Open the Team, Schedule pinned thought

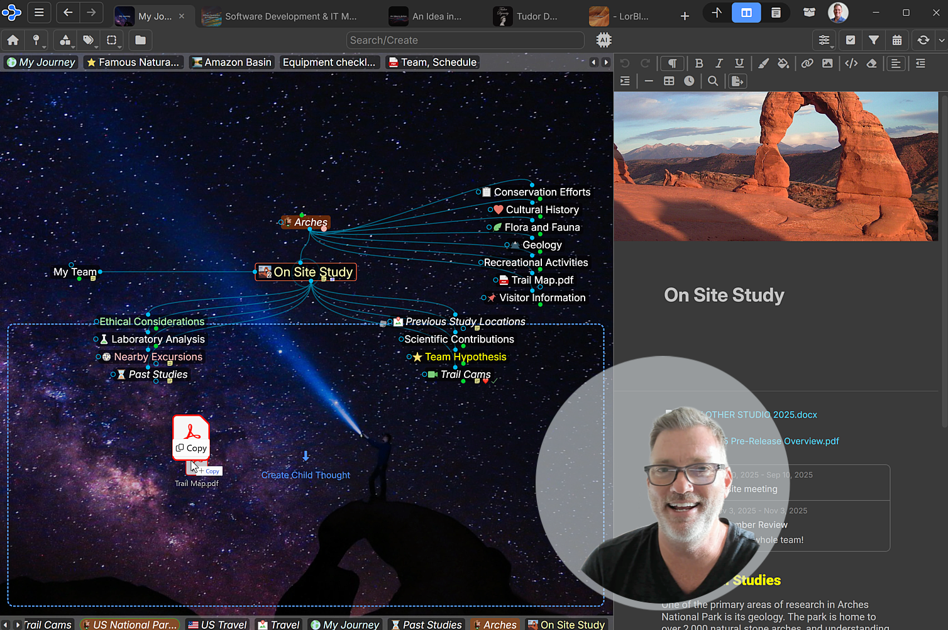433,62
